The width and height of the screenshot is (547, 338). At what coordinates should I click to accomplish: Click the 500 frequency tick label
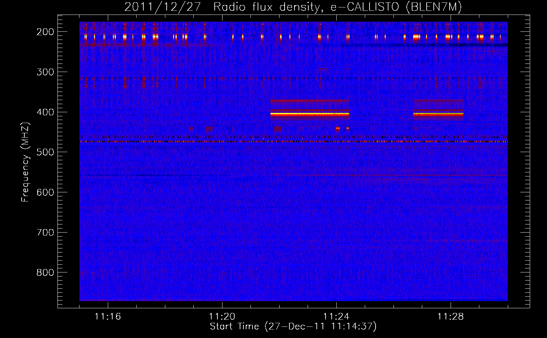[45, 152]
